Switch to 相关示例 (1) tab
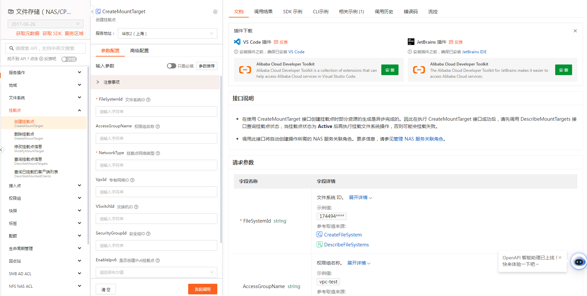This screenshot has height=296, width=587. pyautogui.click(x=351, y=12)
